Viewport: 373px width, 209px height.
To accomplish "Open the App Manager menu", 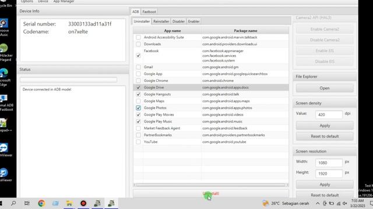I will [x=64, y=1].
